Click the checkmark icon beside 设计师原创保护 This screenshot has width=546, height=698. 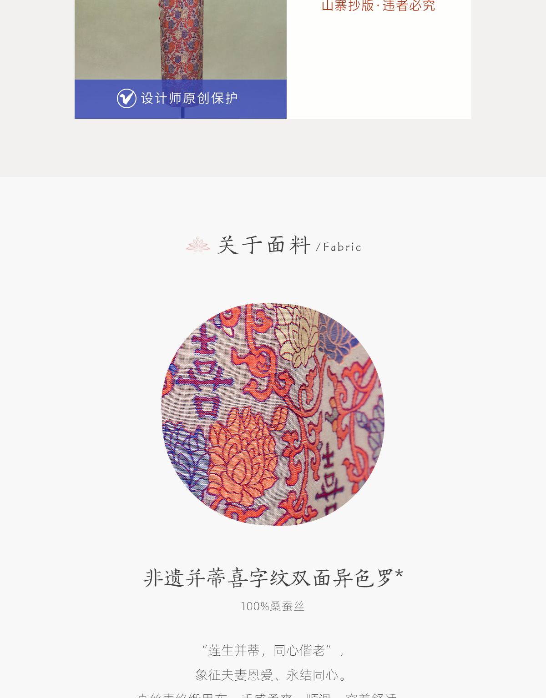126,98
